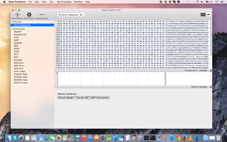Open the Help menu
The height and width of the screenshot is (142, 227).
point(88,2)
